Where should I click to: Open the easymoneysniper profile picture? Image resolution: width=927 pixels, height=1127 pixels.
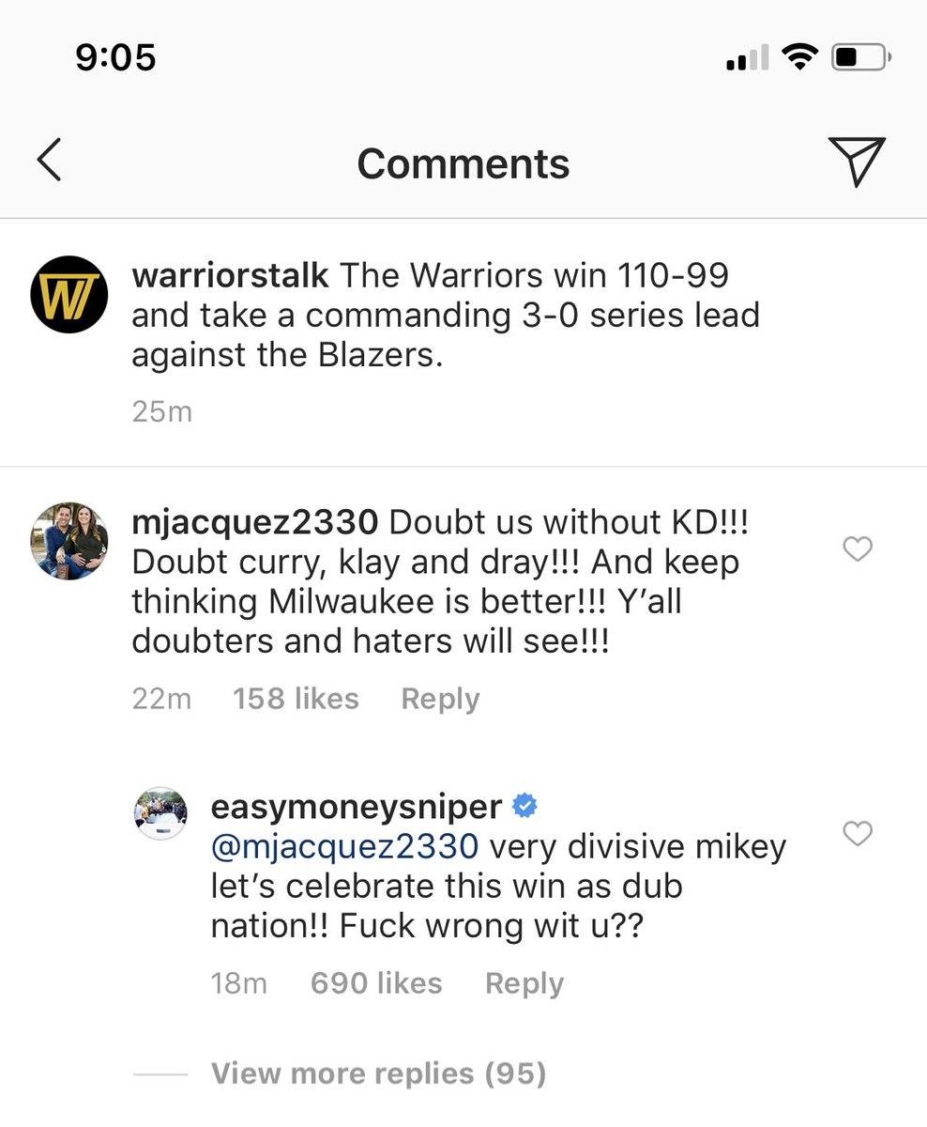click(160, 813)
